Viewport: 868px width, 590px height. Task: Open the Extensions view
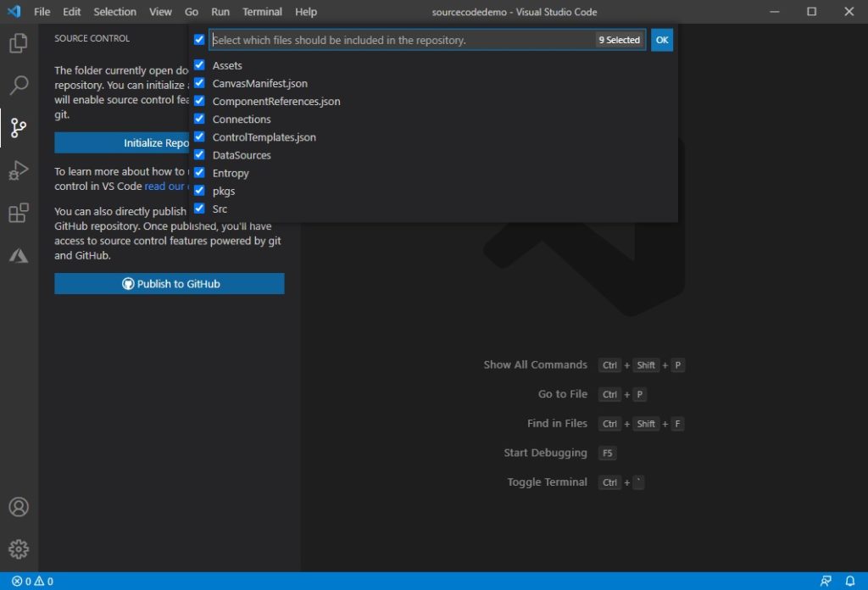coord(19,213)
